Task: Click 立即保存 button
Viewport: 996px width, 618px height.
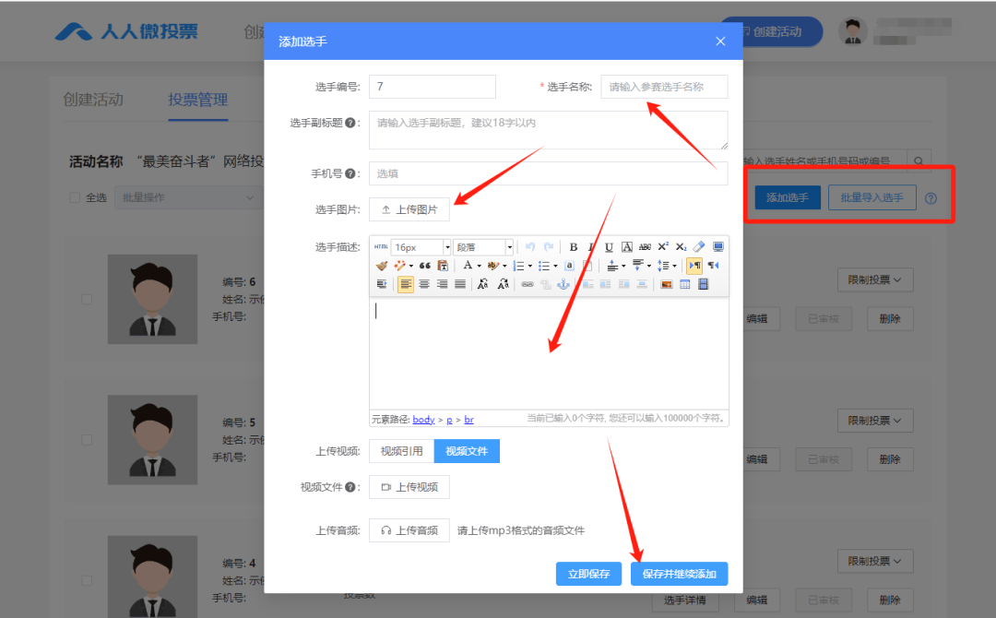Action: coord(588,574)
